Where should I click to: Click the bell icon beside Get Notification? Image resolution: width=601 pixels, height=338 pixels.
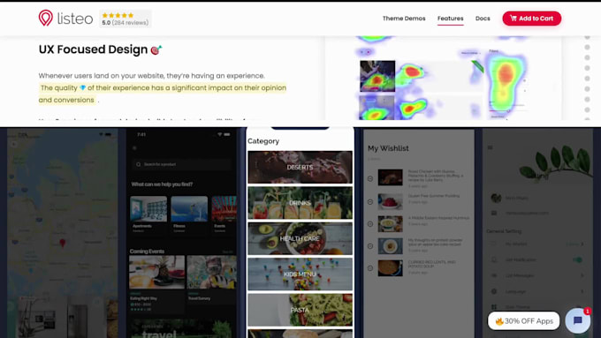click(x=494, y=259)
